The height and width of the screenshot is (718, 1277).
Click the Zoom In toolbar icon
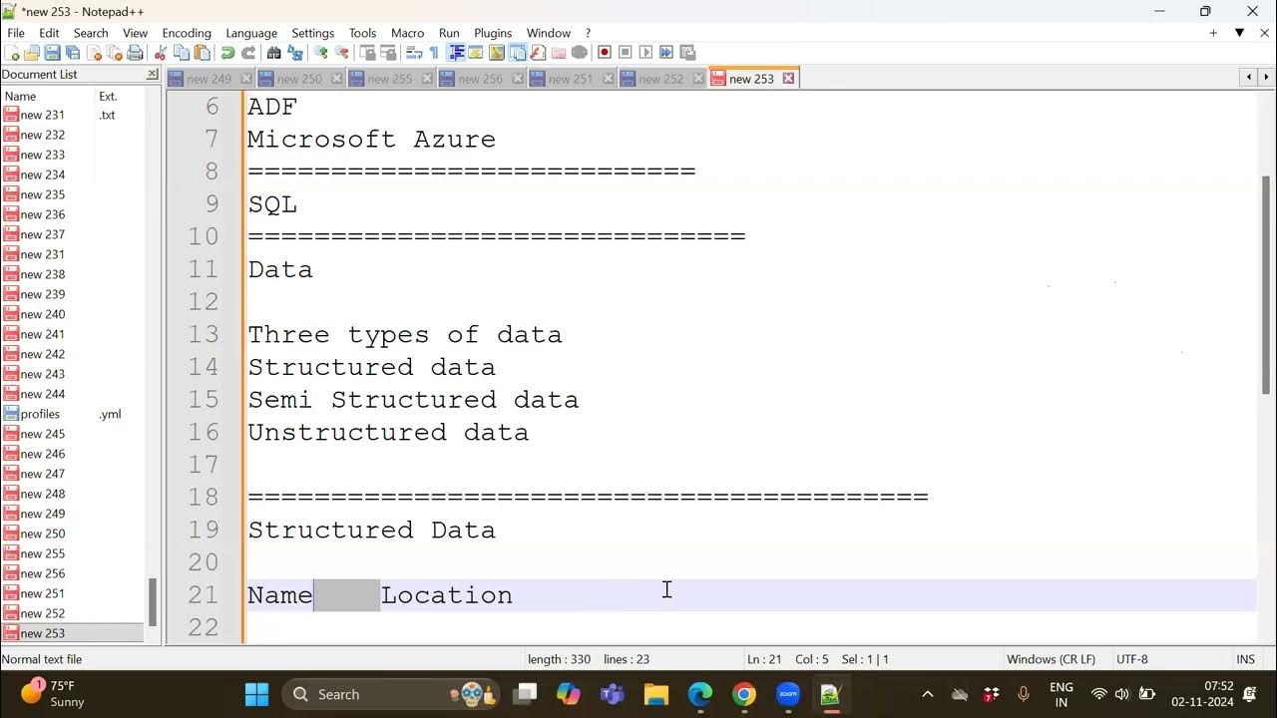click(322, 53)
